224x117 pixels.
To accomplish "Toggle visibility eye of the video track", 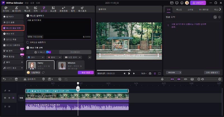I will [x=9, y=98].
